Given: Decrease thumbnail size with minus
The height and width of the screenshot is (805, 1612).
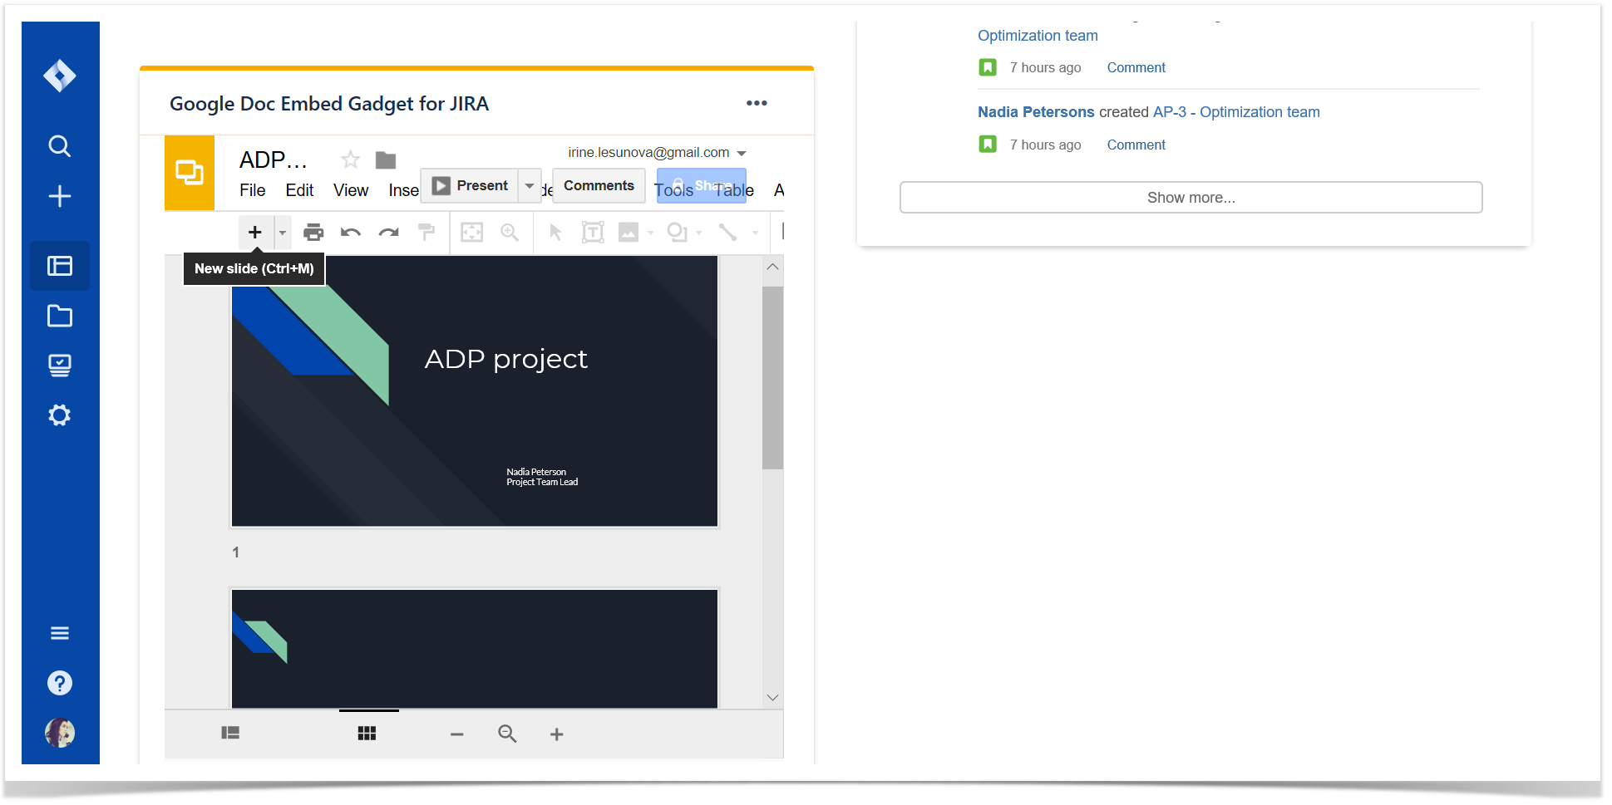Looking at the screenshot, I should pos(457,734).
